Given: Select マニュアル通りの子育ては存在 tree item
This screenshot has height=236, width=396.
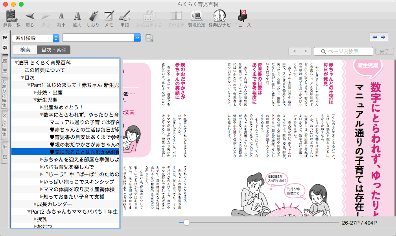Looking at the screenshot, I should (x=85, y=122).
